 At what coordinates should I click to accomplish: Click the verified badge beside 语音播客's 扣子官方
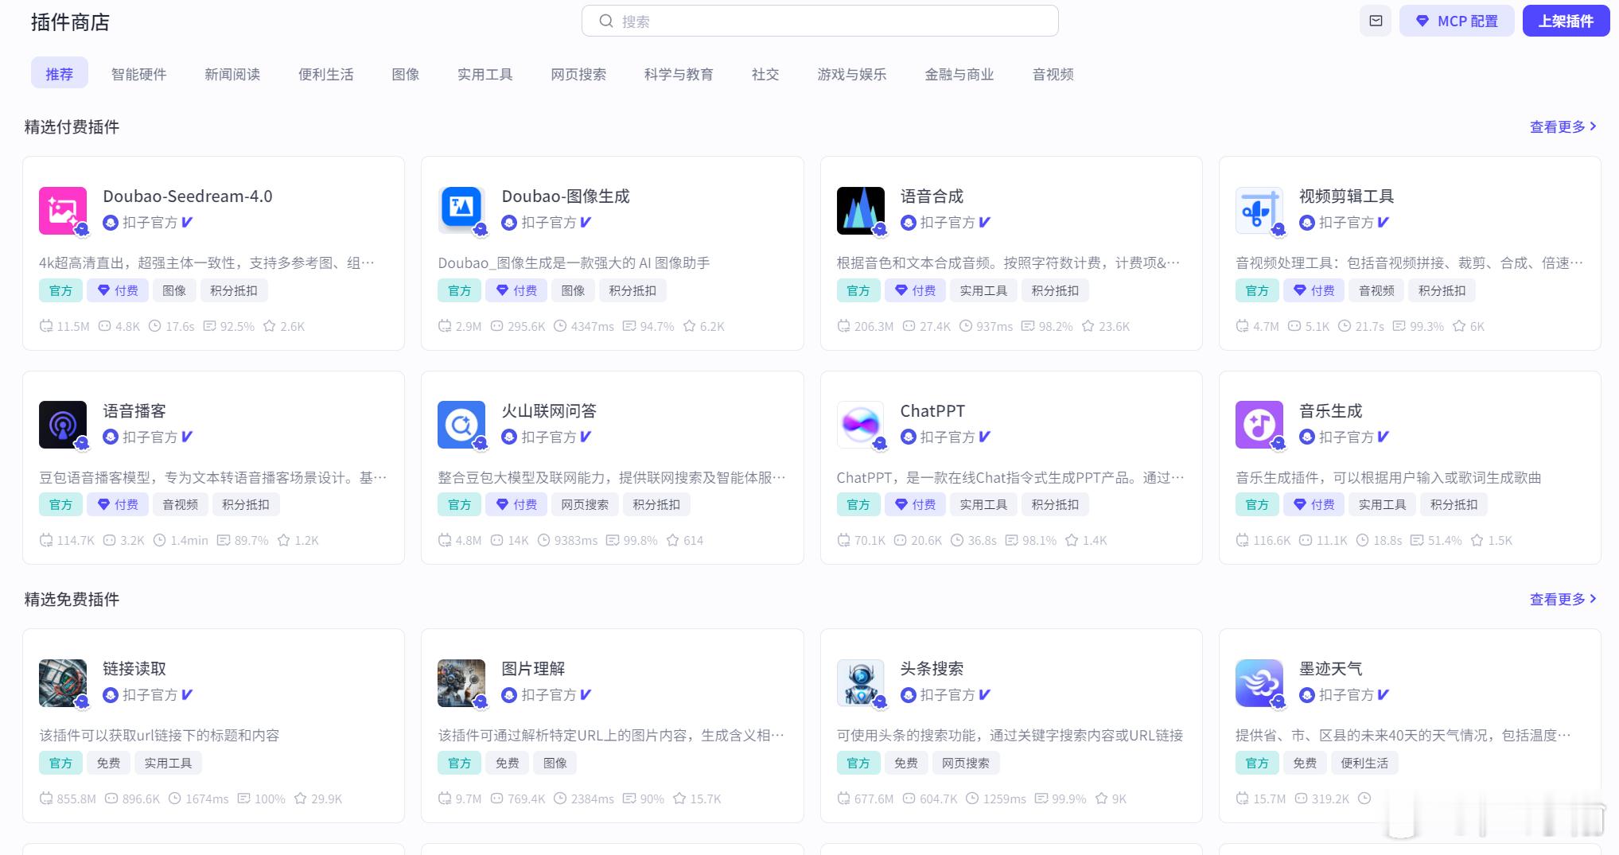(187, 437)
